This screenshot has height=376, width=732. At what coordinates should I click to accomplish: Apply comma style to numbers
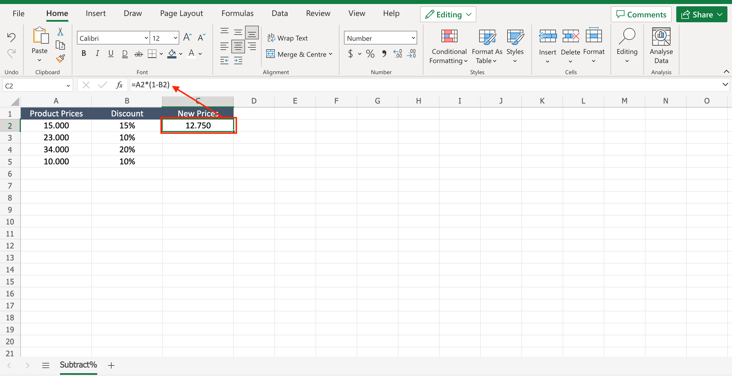coord(384,54)
